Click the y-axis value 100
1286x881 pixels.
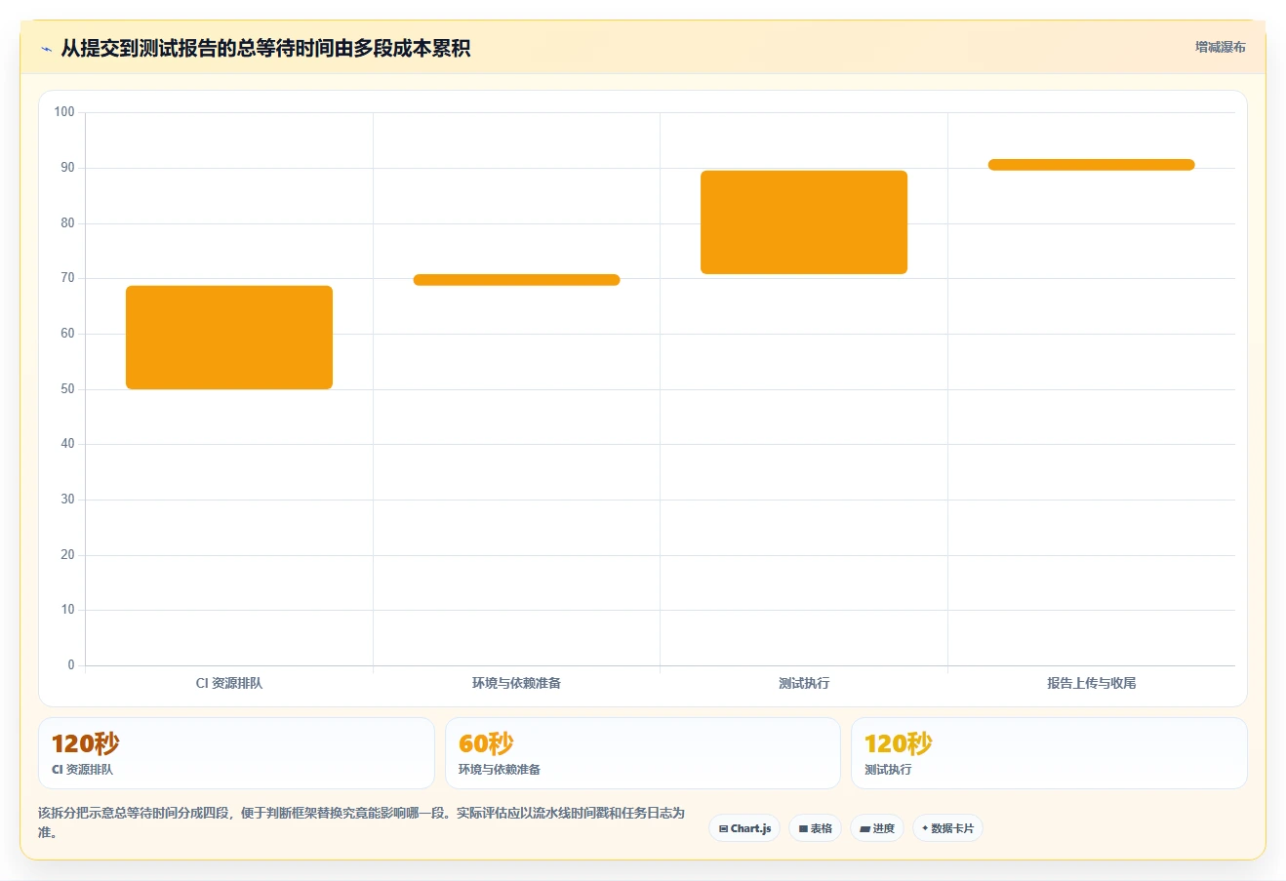pyautogui.click(x=64, y=112)
